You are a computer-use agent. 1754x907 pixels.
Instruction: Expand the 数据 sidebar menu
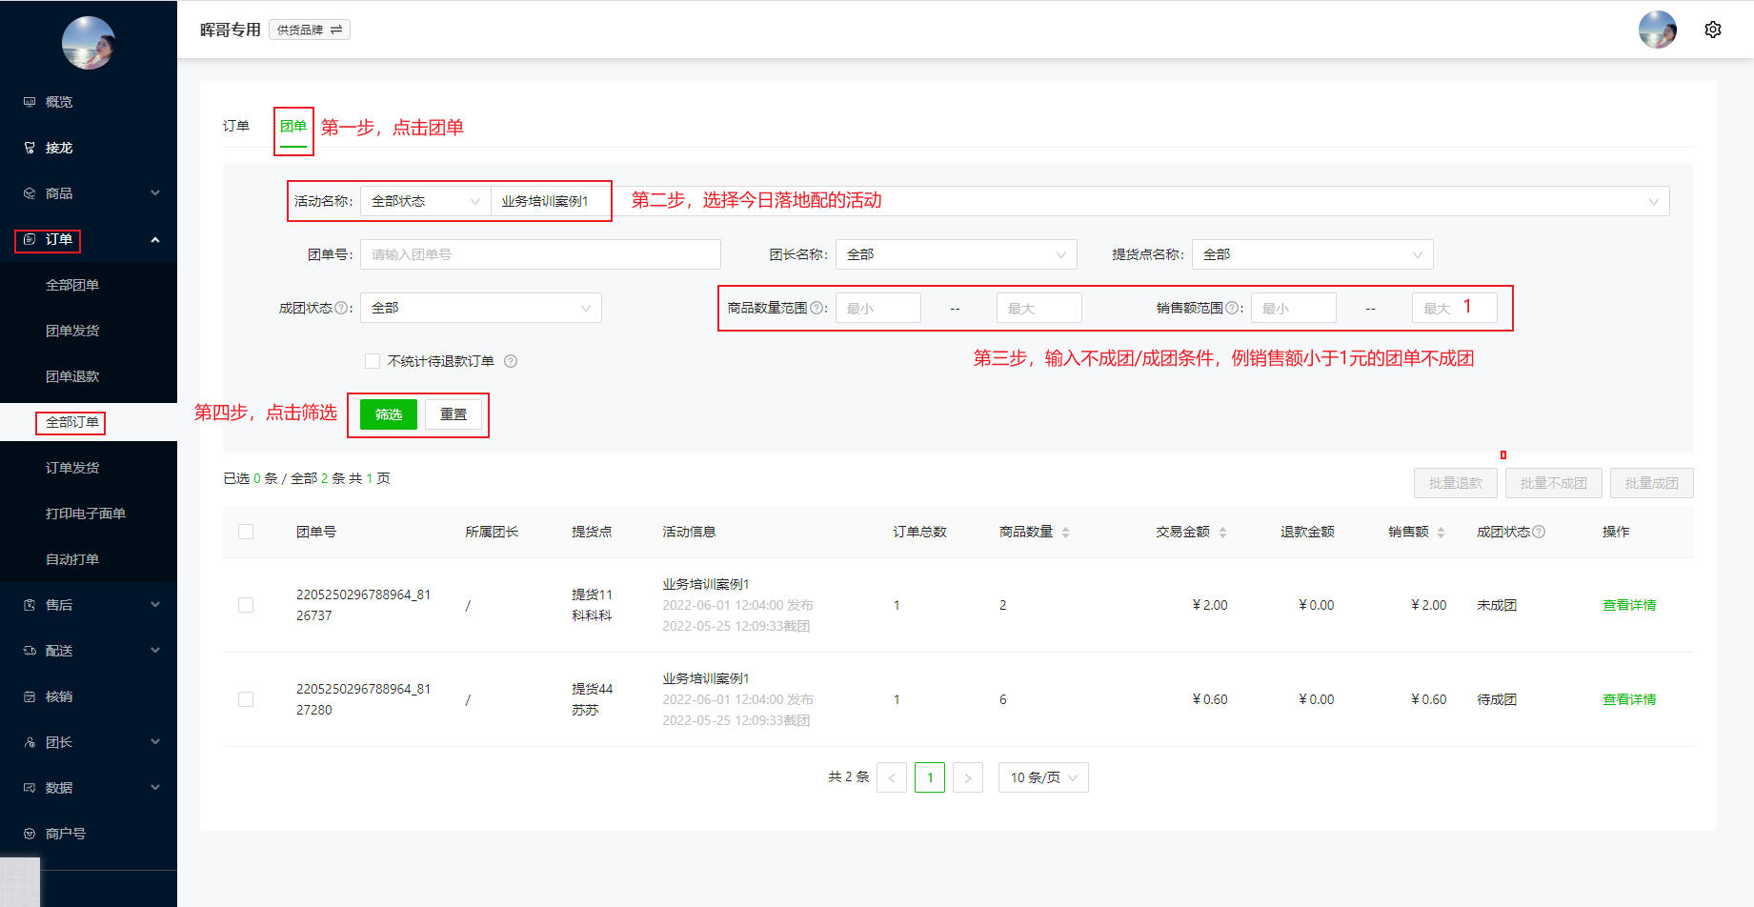[x=155, y=788]
